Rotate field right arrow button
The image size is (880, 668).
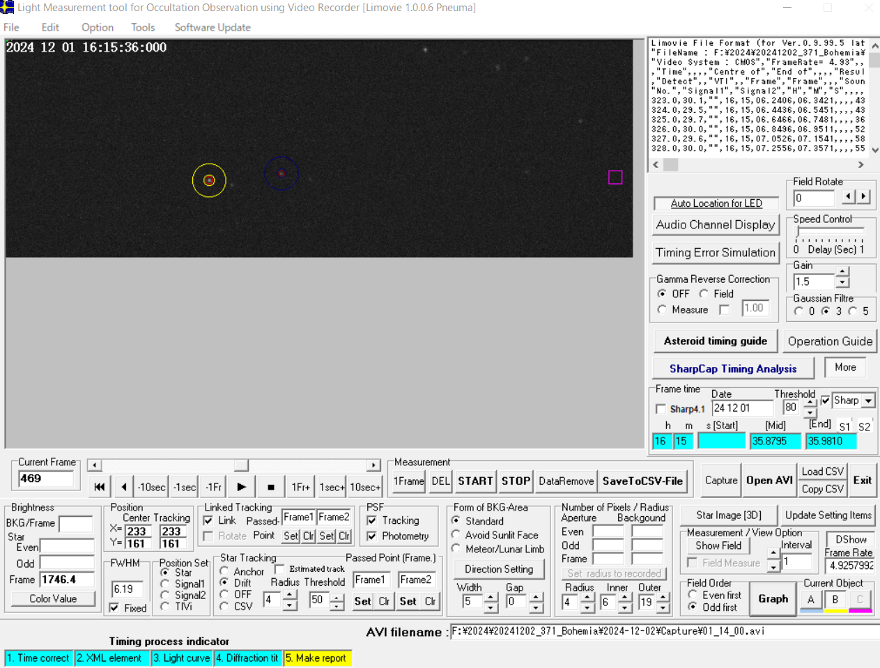[x=863, y=196]
